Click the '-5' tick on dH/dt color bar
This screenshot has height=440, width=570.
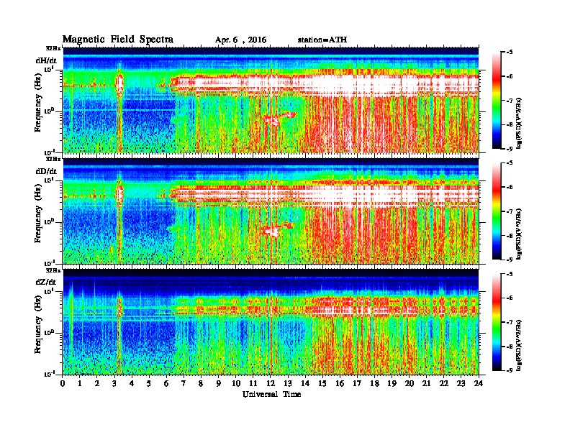click(x=510, y=52)
